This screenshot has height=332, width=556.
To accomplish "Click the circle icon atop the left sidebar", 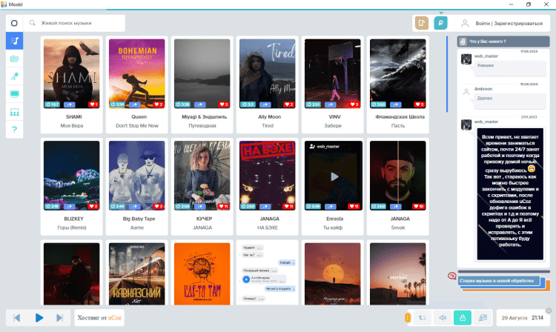I will click(x=15, y=23).
